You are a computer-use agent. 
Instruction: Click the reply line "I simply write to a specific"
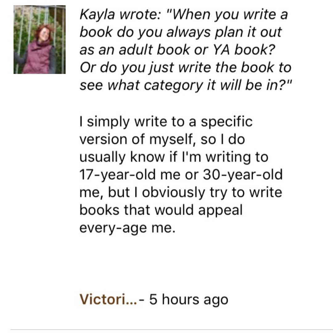166,121
